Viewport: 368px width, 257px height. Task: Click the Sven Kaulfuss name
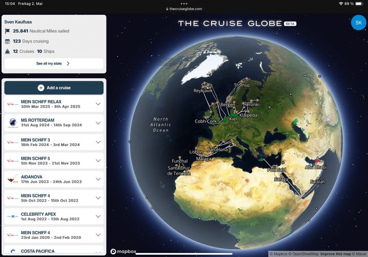18,22
